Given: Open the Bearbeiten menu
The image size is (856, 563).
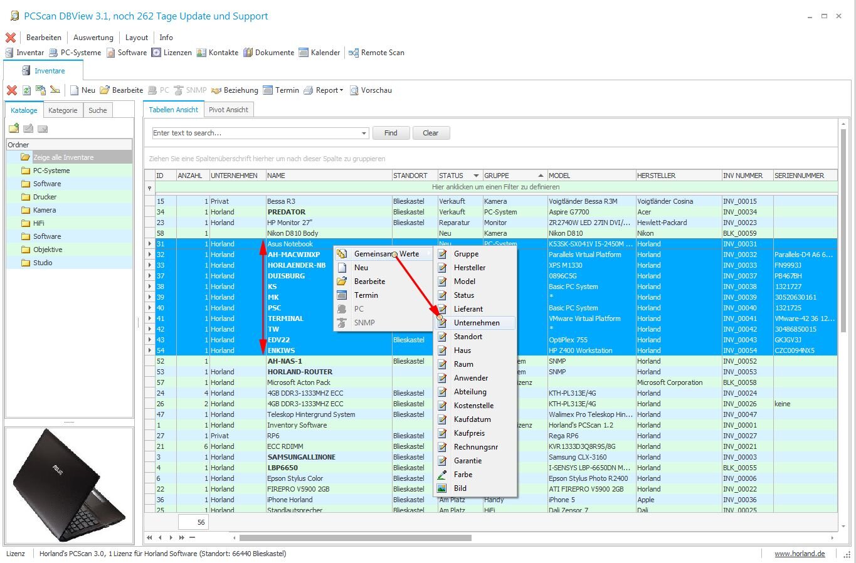Looking at the screenshot, I should pyautogui.click(x=44, y=38).
